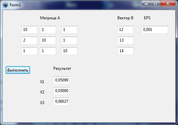This screenshot has height=125, width=178.
Task: Focus vector B field with value 14
Action: [126, 51]
